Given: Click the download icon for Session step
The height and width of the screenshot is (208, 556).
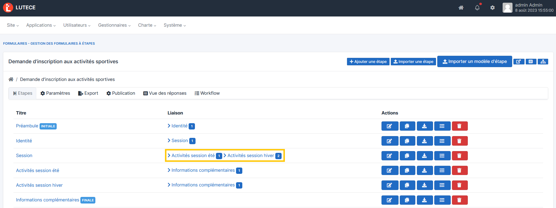Looking at the screenshot, I should [x=424, y=156].
